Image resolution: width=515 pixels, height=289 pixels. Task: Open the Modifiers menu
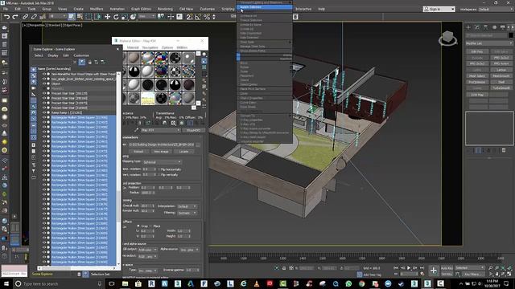coord(97,9)
